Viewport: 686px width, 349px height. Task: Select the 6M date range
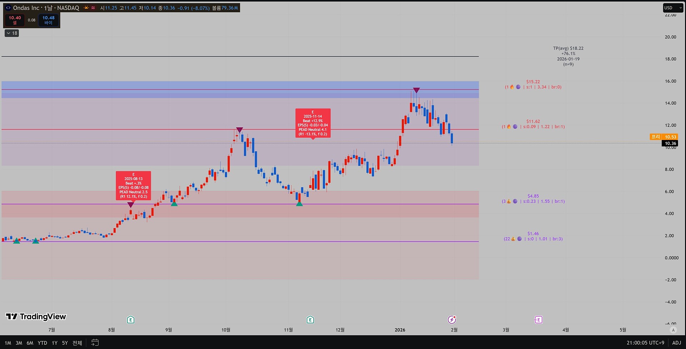point(30,343)
